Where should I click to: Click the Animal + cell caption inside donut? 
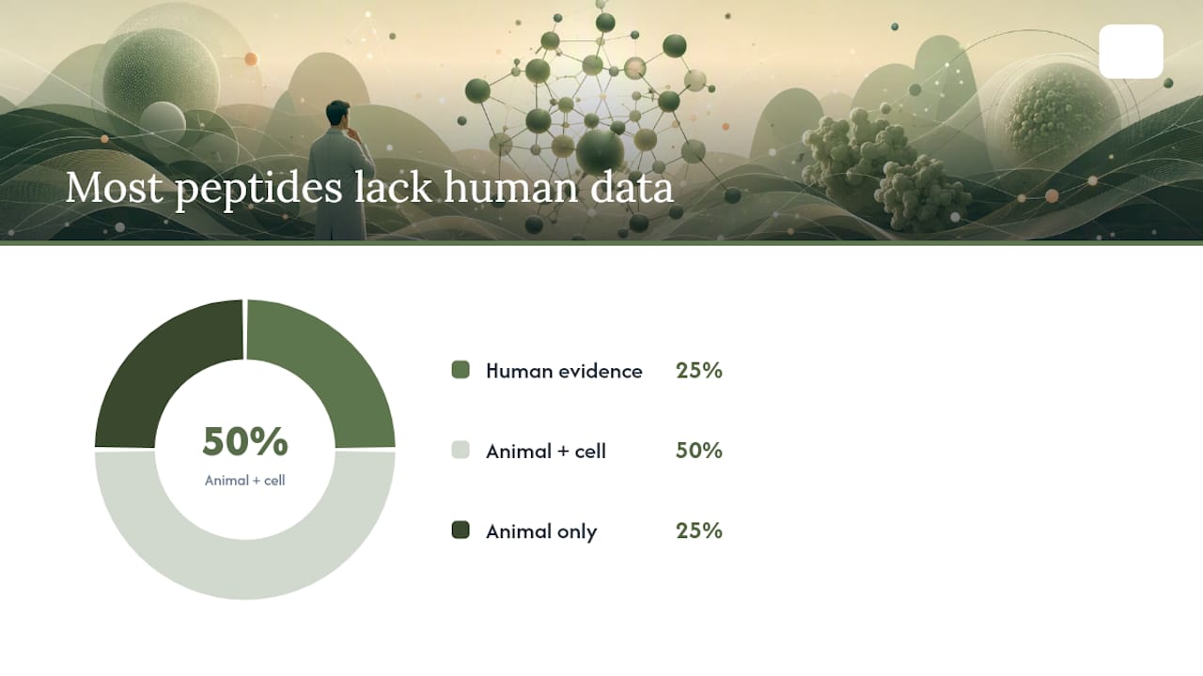[x=245, y=480]
